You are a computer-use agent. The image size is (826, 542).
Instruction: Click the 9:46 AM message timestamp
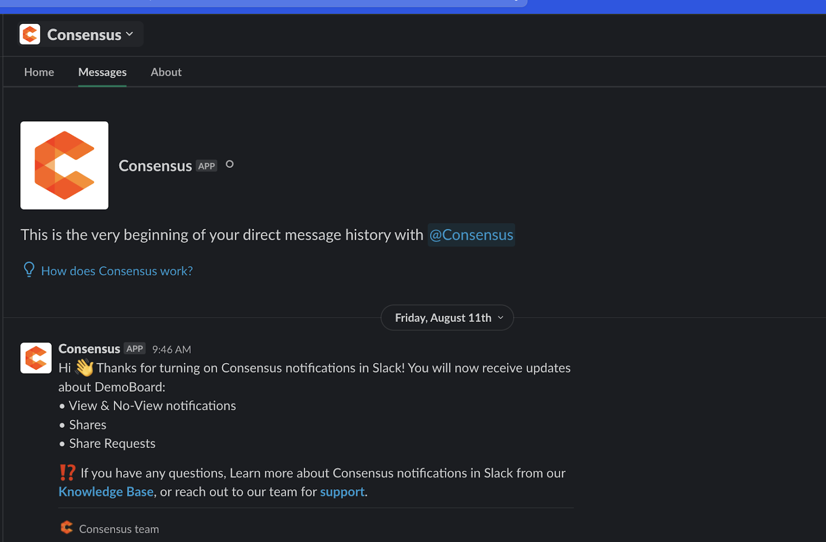pyautogui.click(x=171, y=350)
